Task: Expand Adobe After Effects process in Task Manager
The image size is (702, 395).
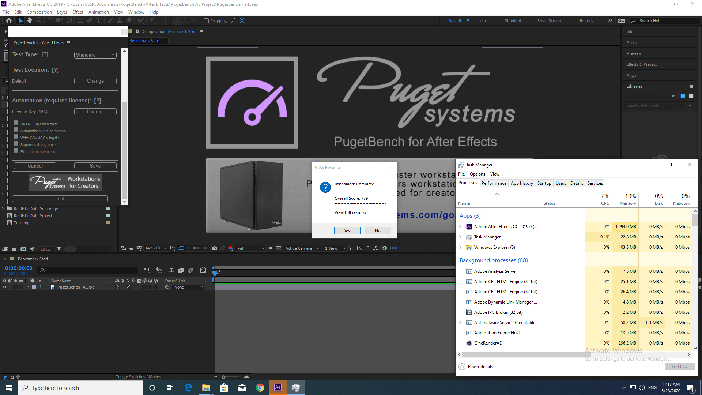Action: point(460,227)
